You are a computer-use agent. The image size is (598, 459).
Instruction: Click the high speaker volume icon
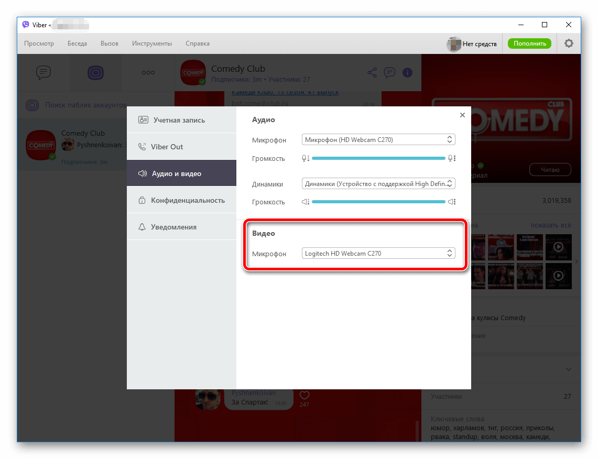(x=452, y=202)
